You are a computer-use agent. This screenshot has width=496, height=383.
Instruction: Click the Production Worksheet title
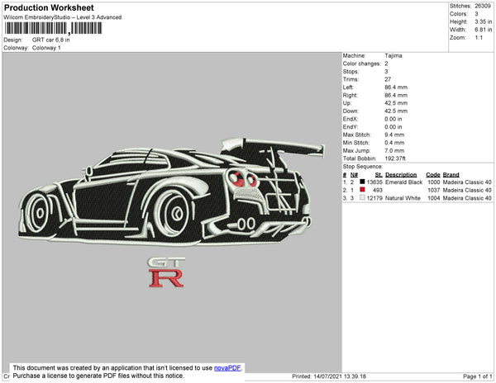tap(49, 8)
